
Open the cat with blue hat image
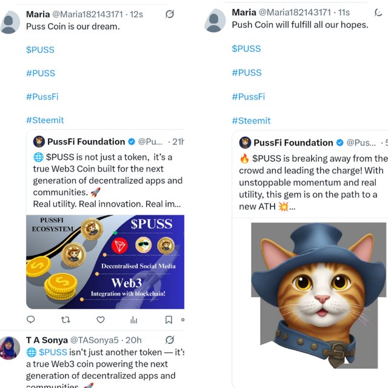[x=315, y=294]
